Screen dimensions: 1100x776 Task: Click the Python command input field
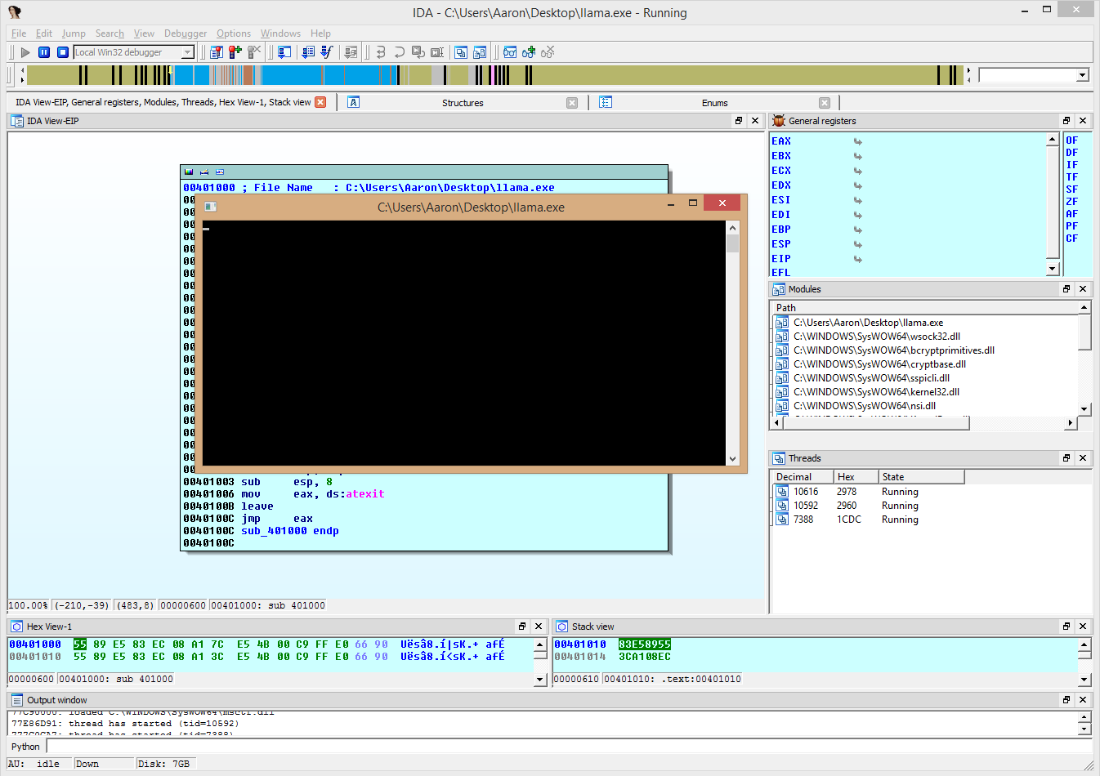coord(569,747)
